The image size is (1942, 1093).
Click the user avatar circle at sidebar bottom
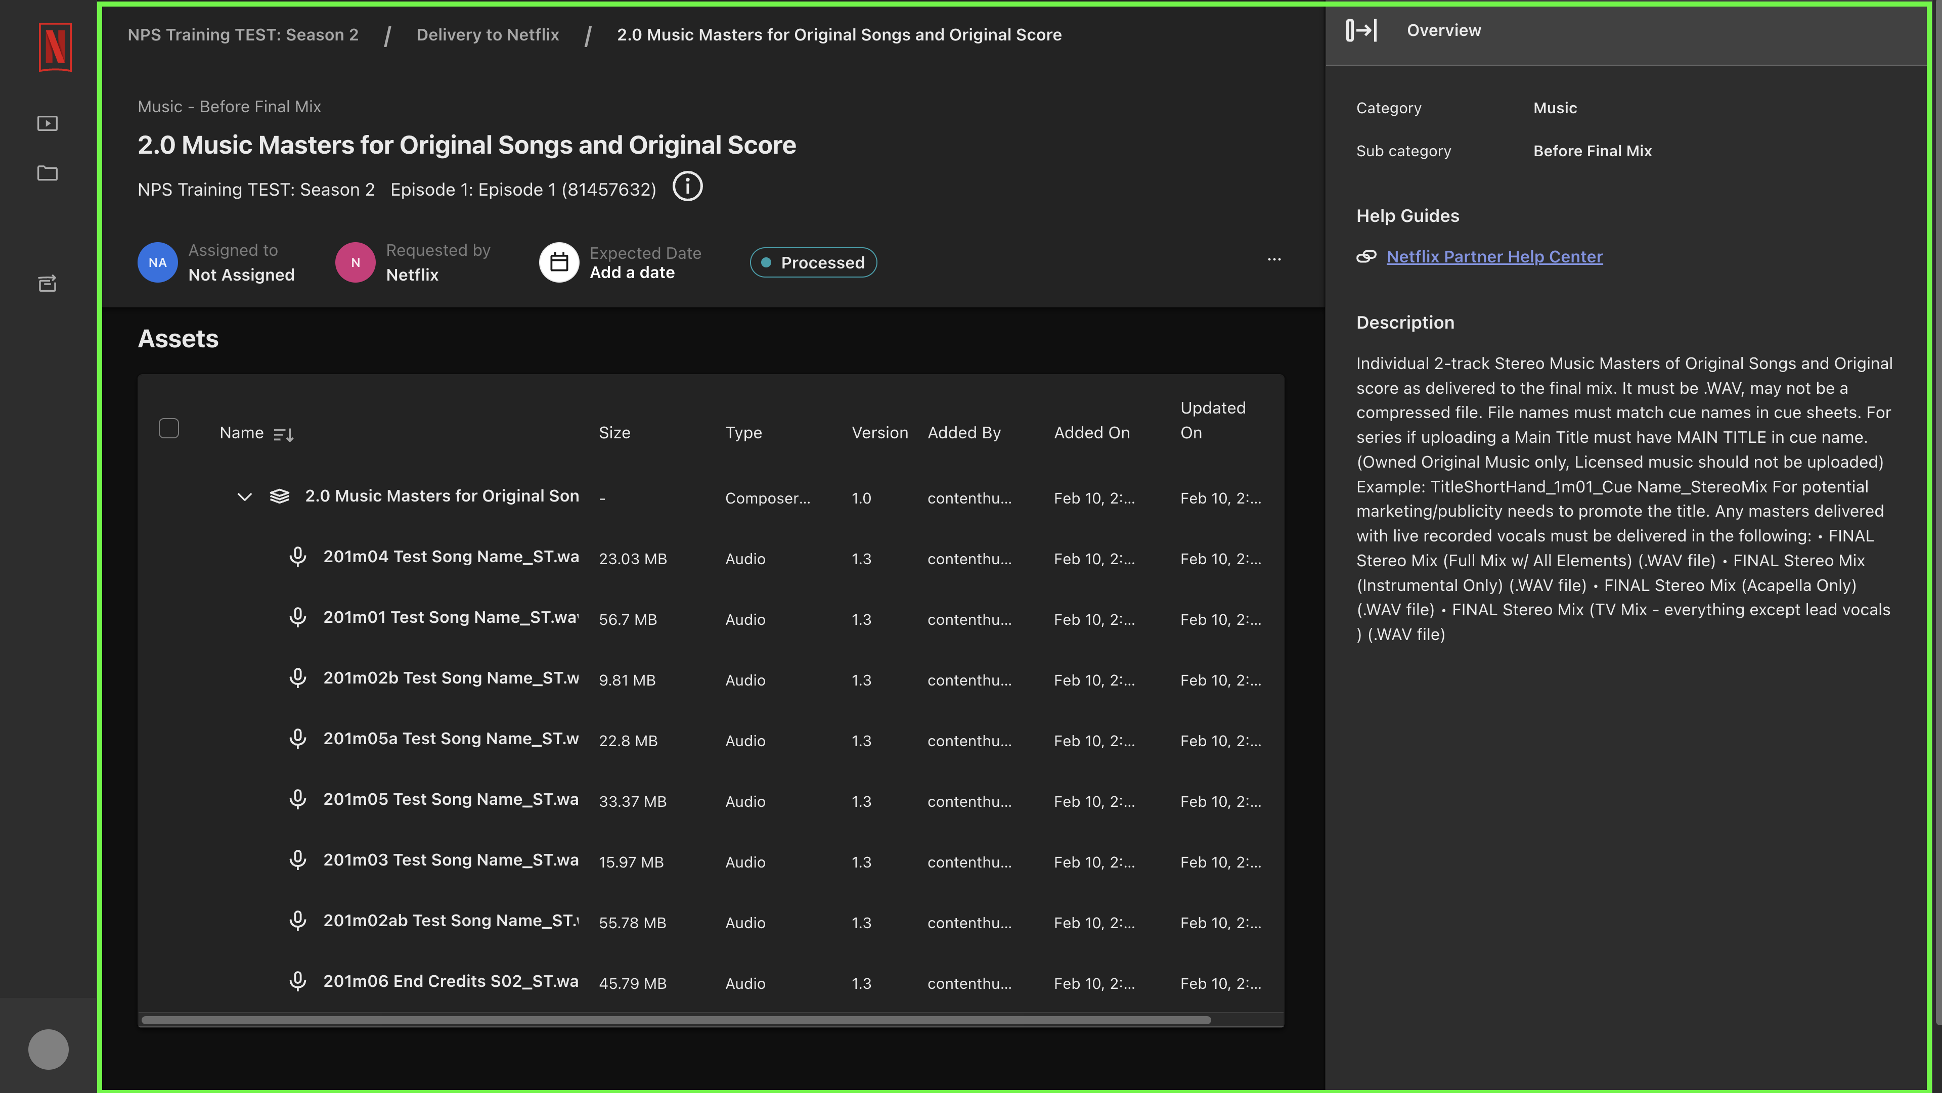pyautogui.click(x=48, y=1049)
